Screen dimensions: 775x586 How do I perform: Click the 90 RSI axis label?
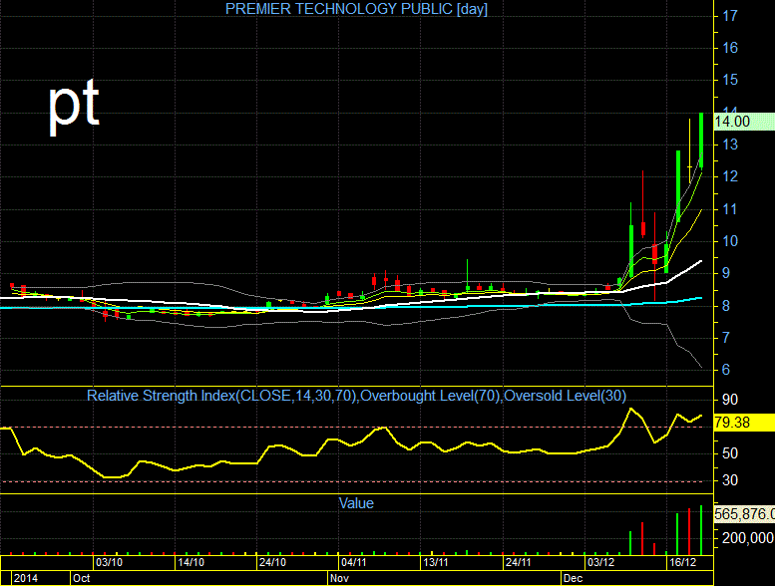click(x=730, y=400)
